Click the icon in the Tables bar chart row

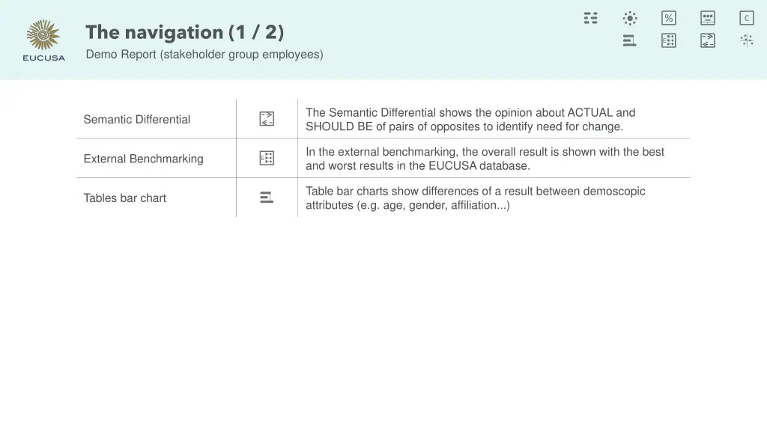click(267, 198)
